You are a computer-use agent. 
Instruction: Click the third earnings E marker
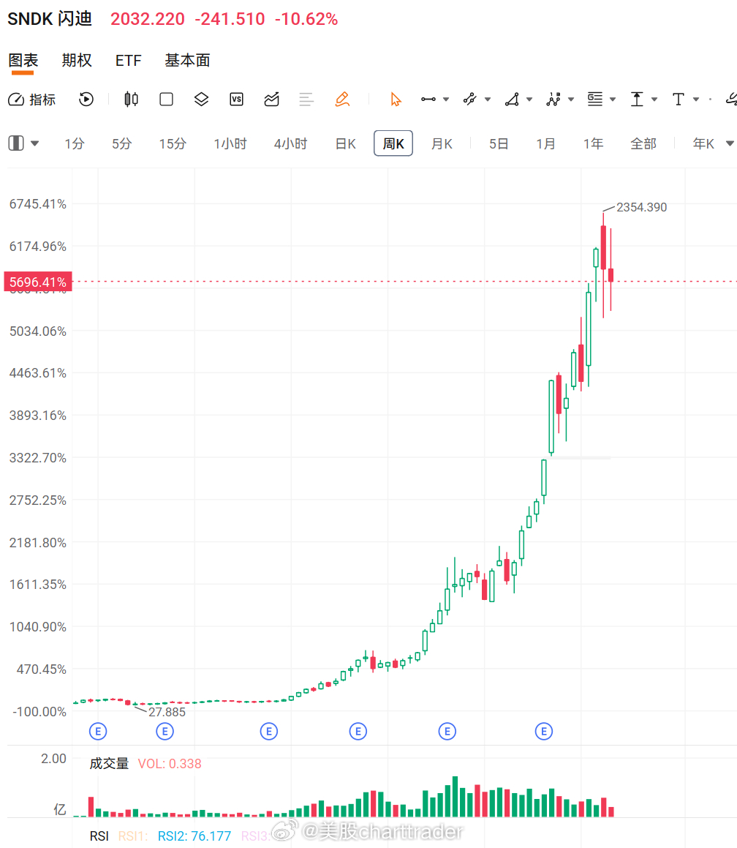[268, 732]
